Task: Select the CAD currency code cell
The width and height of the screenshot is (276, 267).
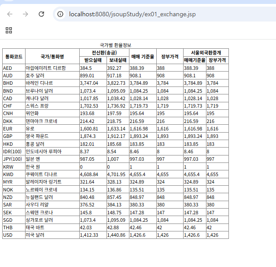Action: click(x=14, y=98)
